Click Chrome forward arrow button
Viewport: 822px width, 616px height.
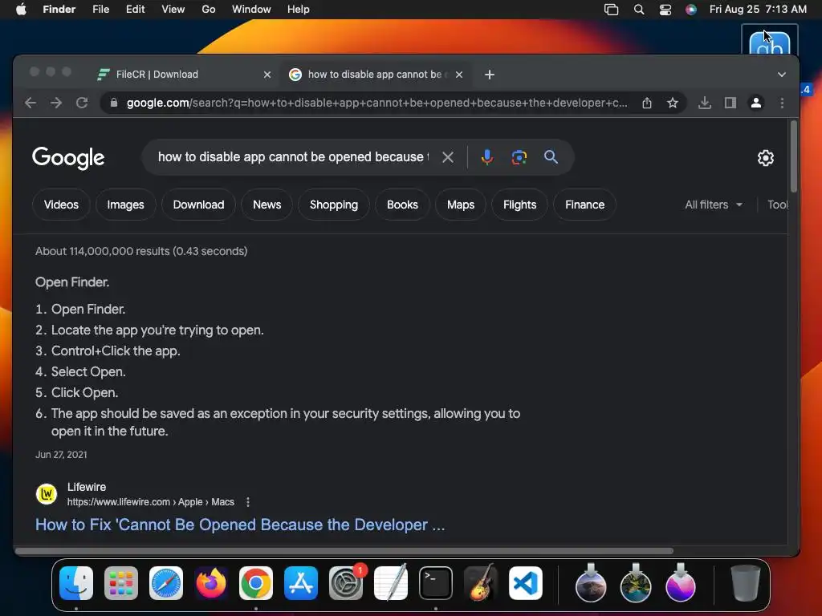[56, 103]
